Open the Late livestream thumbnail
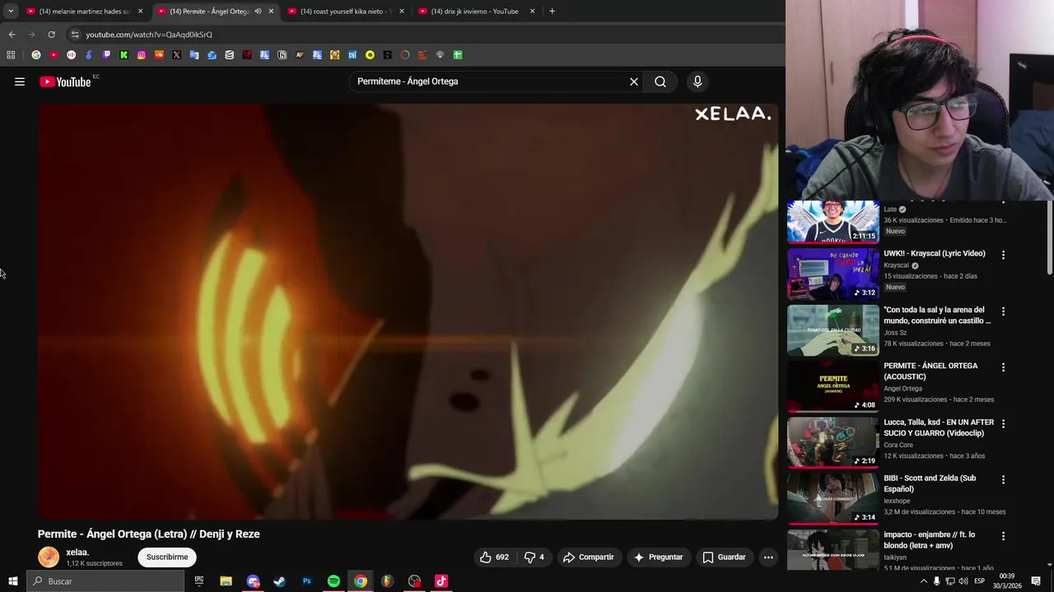The width and height of the screenshot is (1054, 592). (832, 222)
